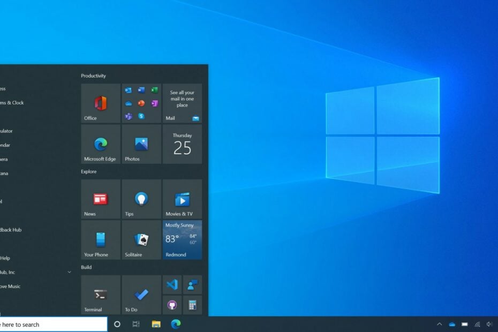
Task: Open the Tips app tile
Action: 141,199
